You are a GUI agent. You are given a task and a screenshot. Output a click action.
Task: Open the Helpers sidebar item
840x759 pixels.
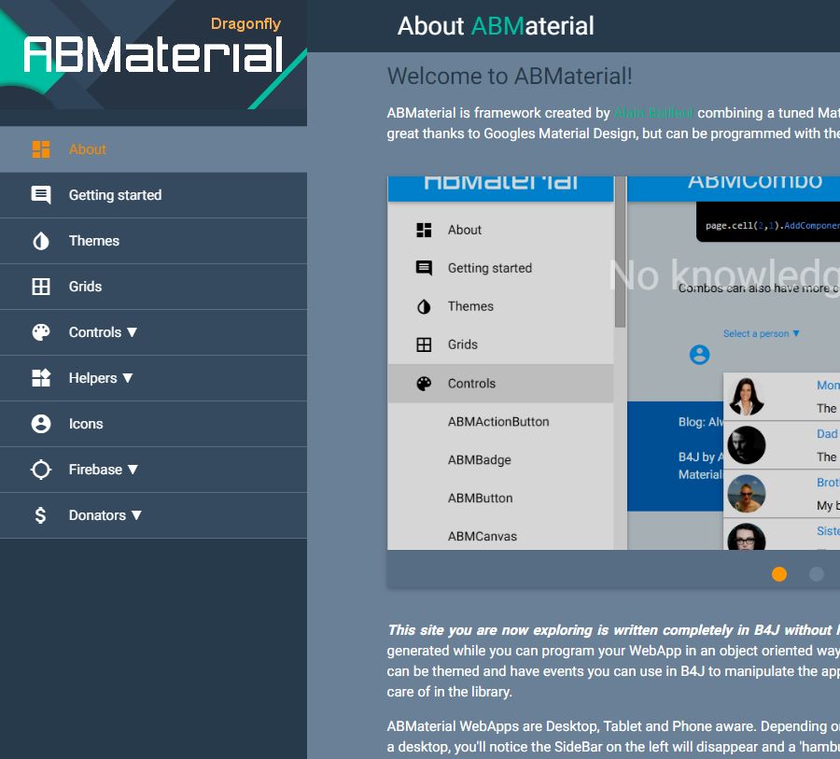[153, 378]
